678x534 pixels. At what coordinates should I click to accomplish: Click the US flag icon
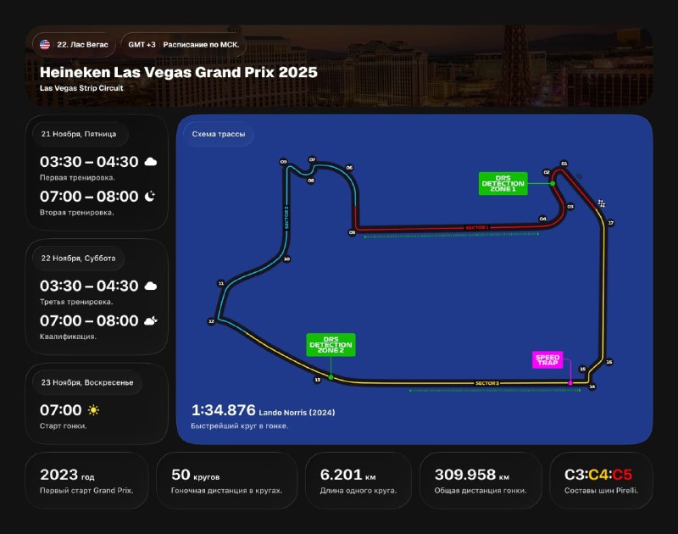click(45, 43)
